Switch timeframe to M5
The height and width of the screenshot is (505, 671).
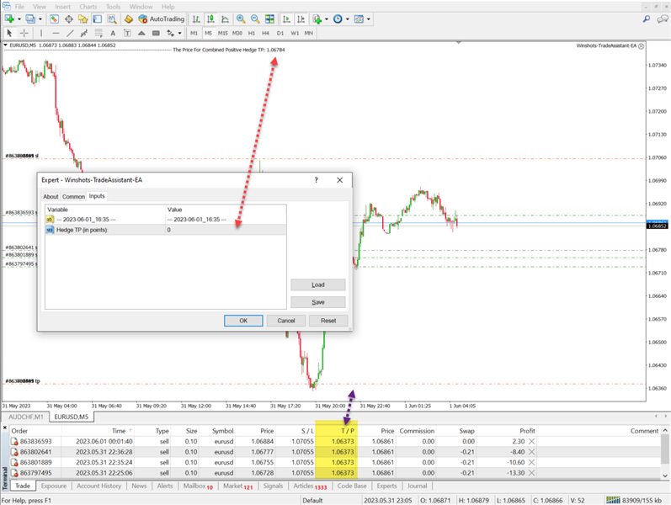[x=209, y=33]
